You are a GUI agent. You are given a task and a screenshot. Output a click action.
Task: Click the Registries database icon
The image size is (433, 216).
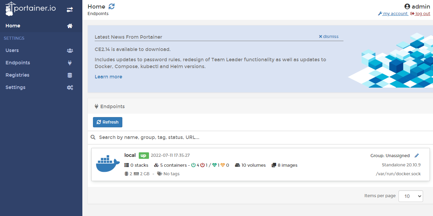[x=70, y=75]
